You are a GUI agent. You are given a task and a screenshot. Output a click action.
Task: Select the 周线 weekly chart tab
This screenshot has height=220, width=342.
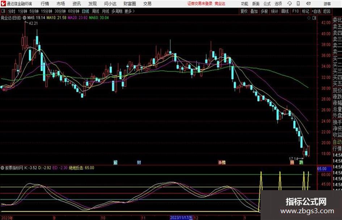(x=96, y=11)
